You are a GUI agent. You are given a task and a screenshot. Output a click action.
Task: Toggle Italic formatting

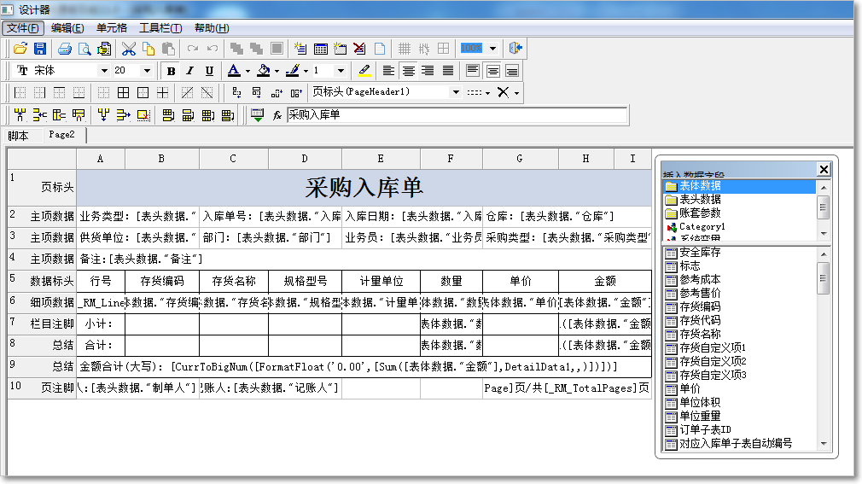tap(189, 71)
